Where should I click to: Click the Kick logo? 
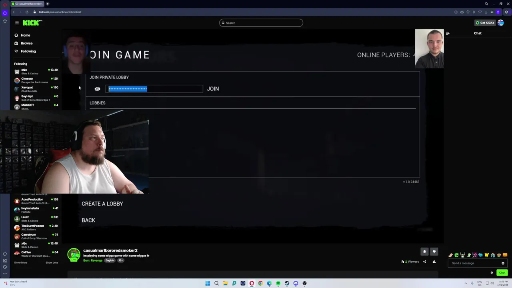tap(32, 23)
